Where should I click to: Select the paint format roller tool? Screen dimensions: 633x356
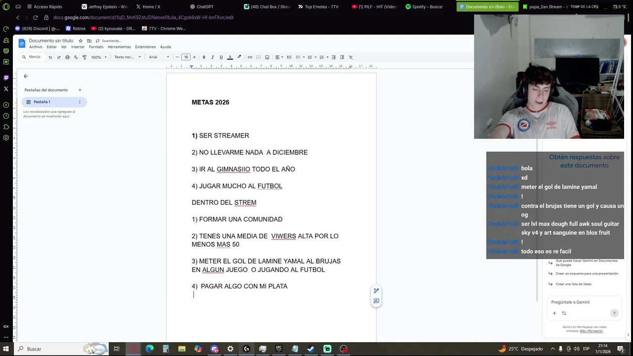85,57
